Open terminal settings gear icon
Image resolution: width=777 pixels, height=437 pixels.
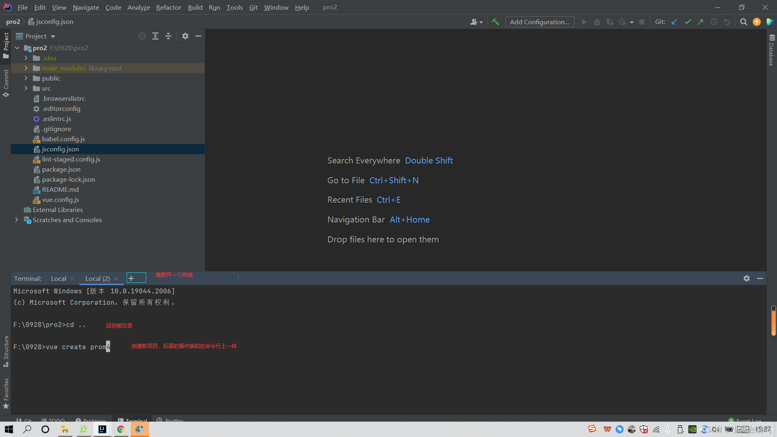pos(747,278)
